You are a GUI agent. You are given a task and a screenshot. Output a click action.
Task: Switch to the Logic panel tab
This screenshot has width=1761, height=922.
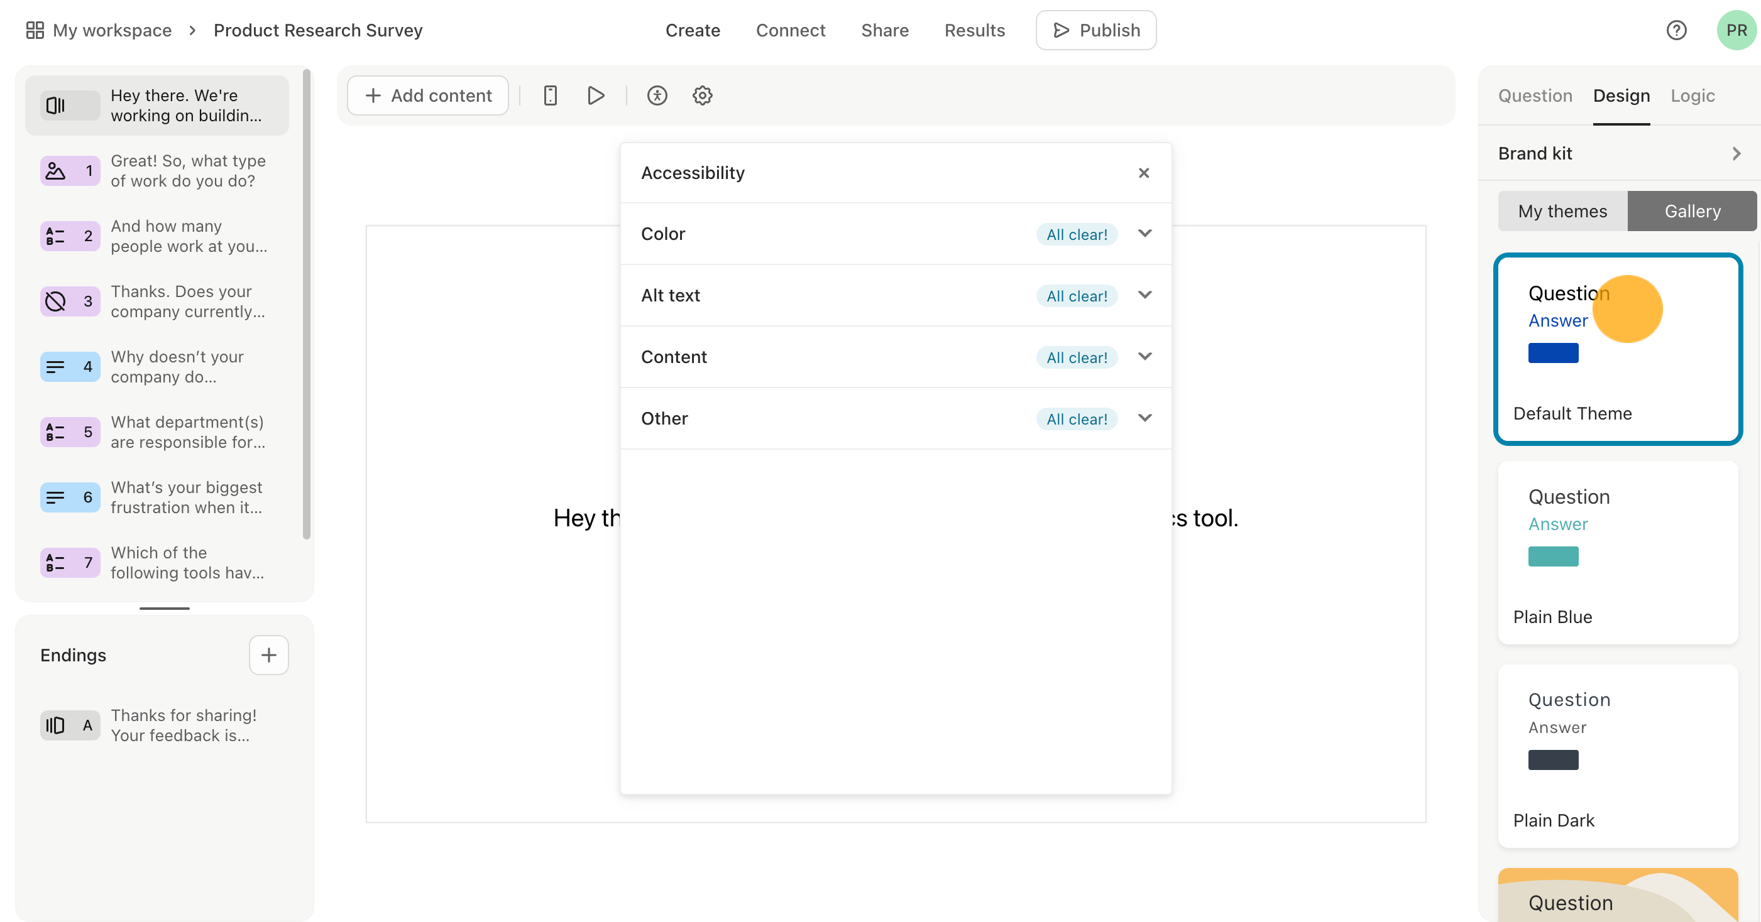(1692, 95)
